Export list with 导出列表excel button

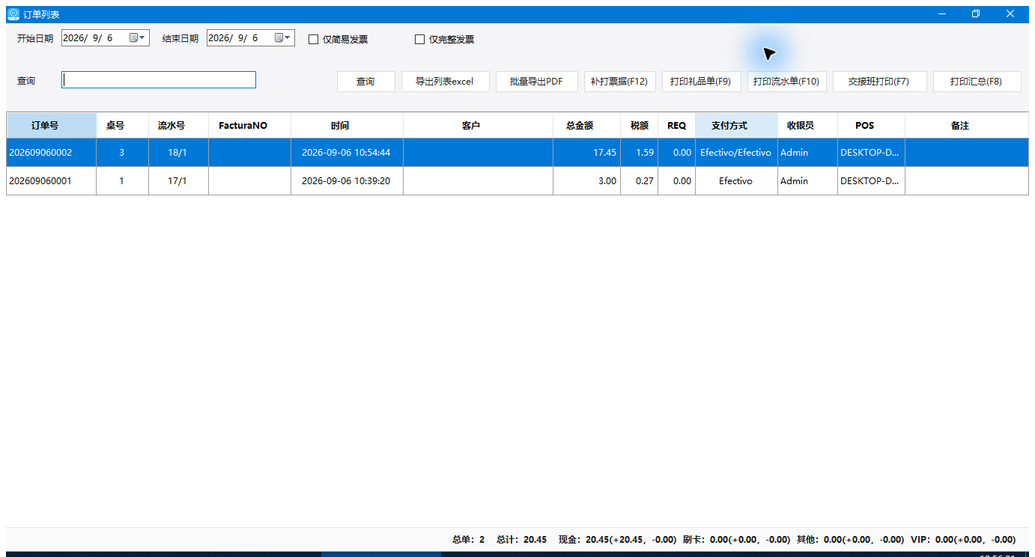[x=445, y=82]
